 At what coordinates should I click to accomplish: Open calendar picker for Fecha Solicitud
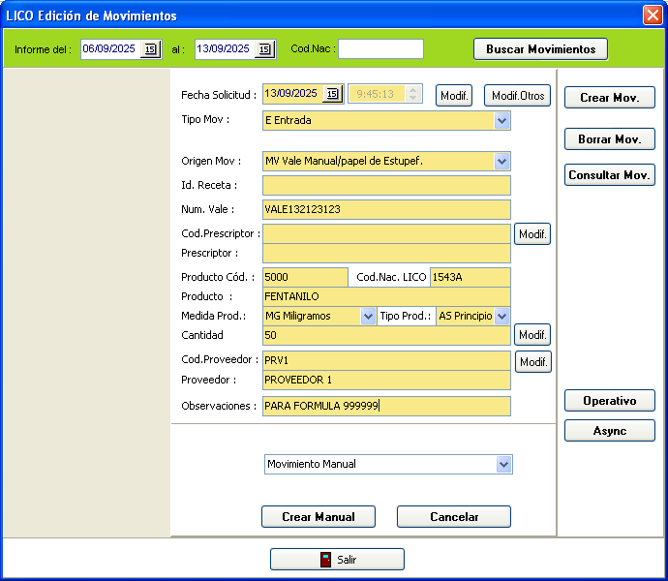332,94
